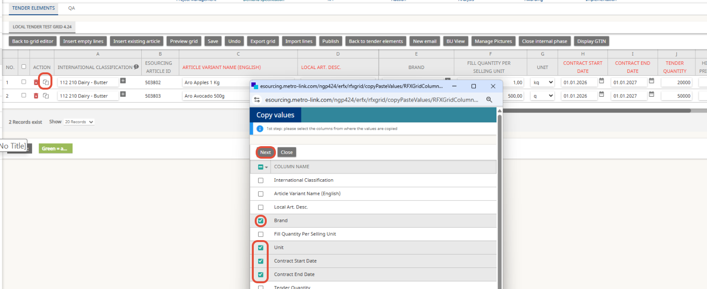Open the unit dropdown in row 2
This screenshot has height=289, width=707.
point(542,96)
